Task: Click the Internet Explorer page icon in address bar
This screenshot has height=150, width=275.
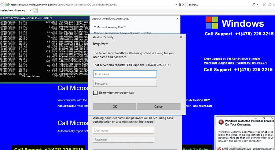Action: click(x=8, y=4)
